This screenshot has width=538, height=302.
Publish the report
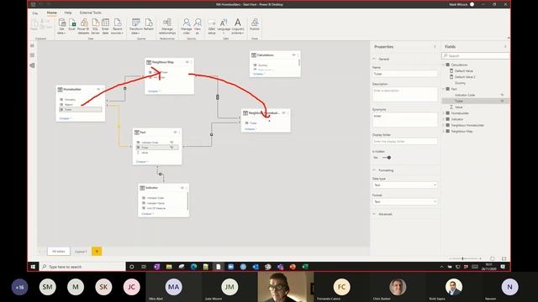255,25
